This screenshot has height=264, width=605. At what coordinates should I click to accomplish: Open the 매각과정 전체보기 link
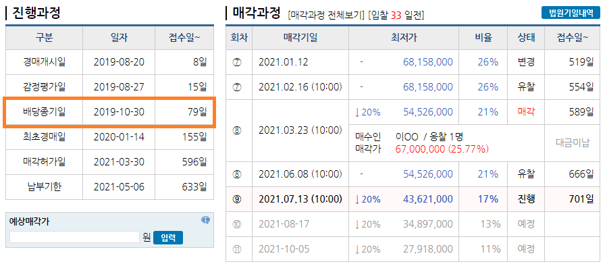click(326, 16)
